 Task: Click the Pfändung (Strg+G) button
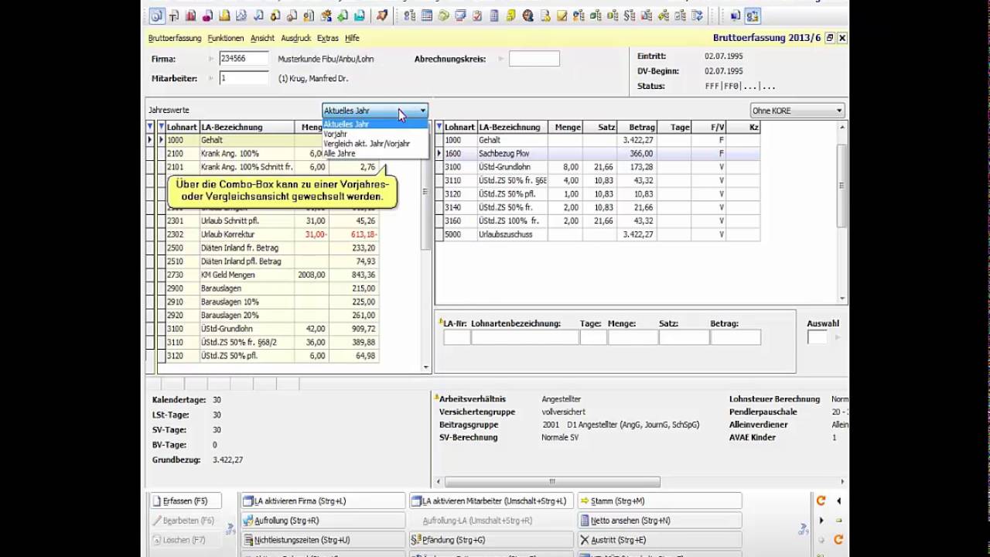click(491, 540)
